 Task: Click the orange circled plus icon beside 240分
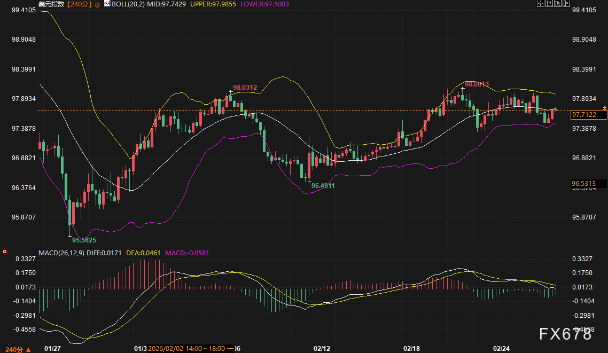coord(97,4)
